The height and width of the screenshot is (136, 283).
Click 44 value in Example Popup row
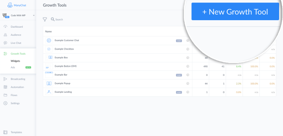coord(206,84)
